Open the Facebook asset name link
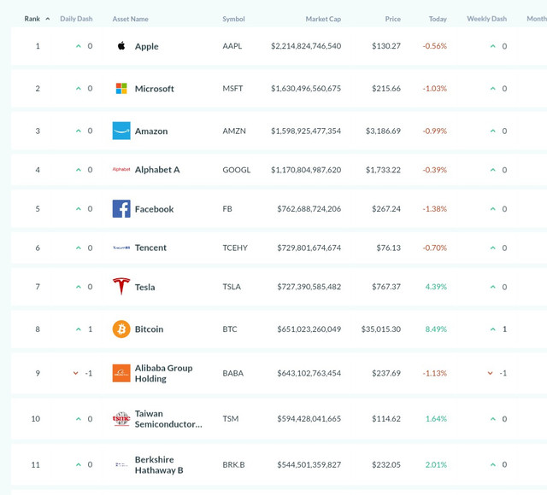Screen dimensions: 547x495 point(154,209)
